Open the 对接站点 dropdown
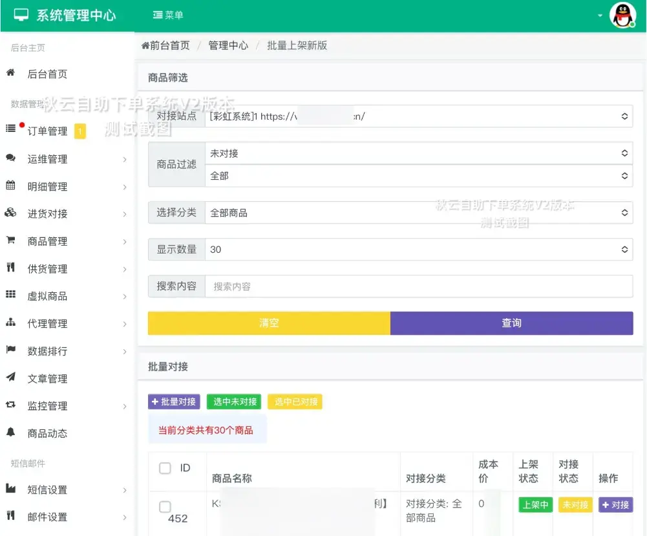Image resolution: width=647 pixels, height=536 pixels. [418, 116]
